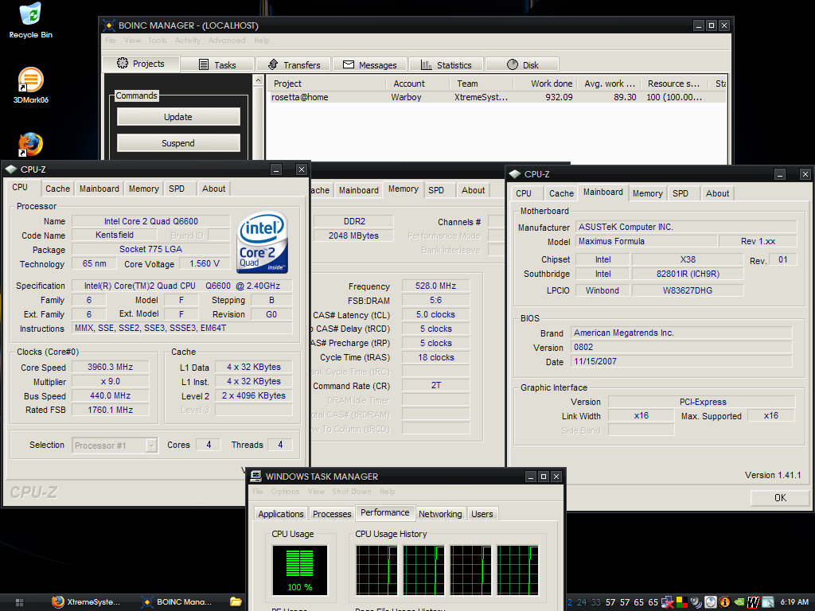Open Networking tab in Task Manager
The image size is (815, 611).
point(440,514)
